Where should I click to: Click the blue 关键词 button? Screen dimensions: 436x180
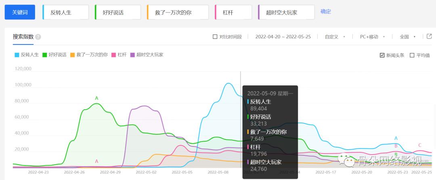tap(20, 12)
